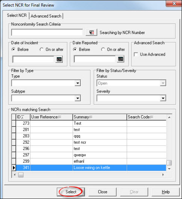
Task: Click the row selector arrow for NCR 341
Action: point(14,168)
